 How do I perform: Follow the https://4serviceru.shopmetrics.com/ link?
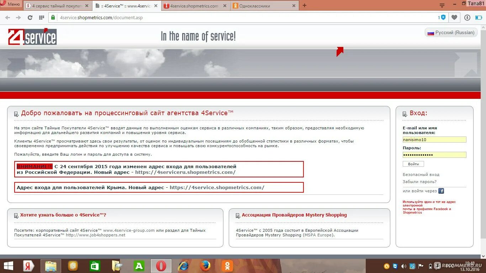click(x=185, y=172)
